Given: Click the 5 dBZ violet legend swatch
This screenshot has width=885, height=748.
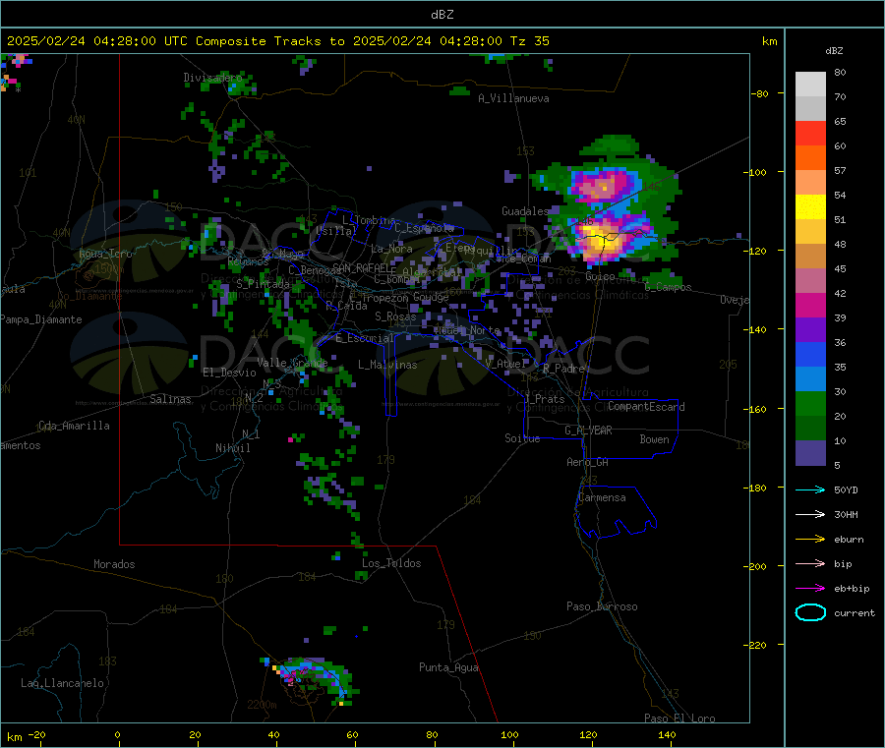Looking at the screenshot, I should click(810, 453).
